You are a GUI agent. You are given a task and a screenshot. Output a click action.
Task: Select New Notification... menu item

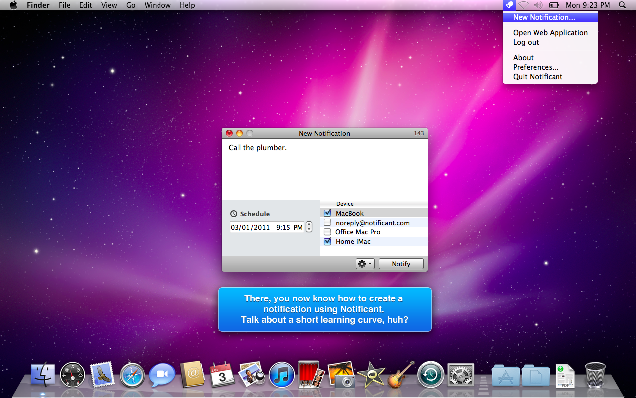pos(544,17)
